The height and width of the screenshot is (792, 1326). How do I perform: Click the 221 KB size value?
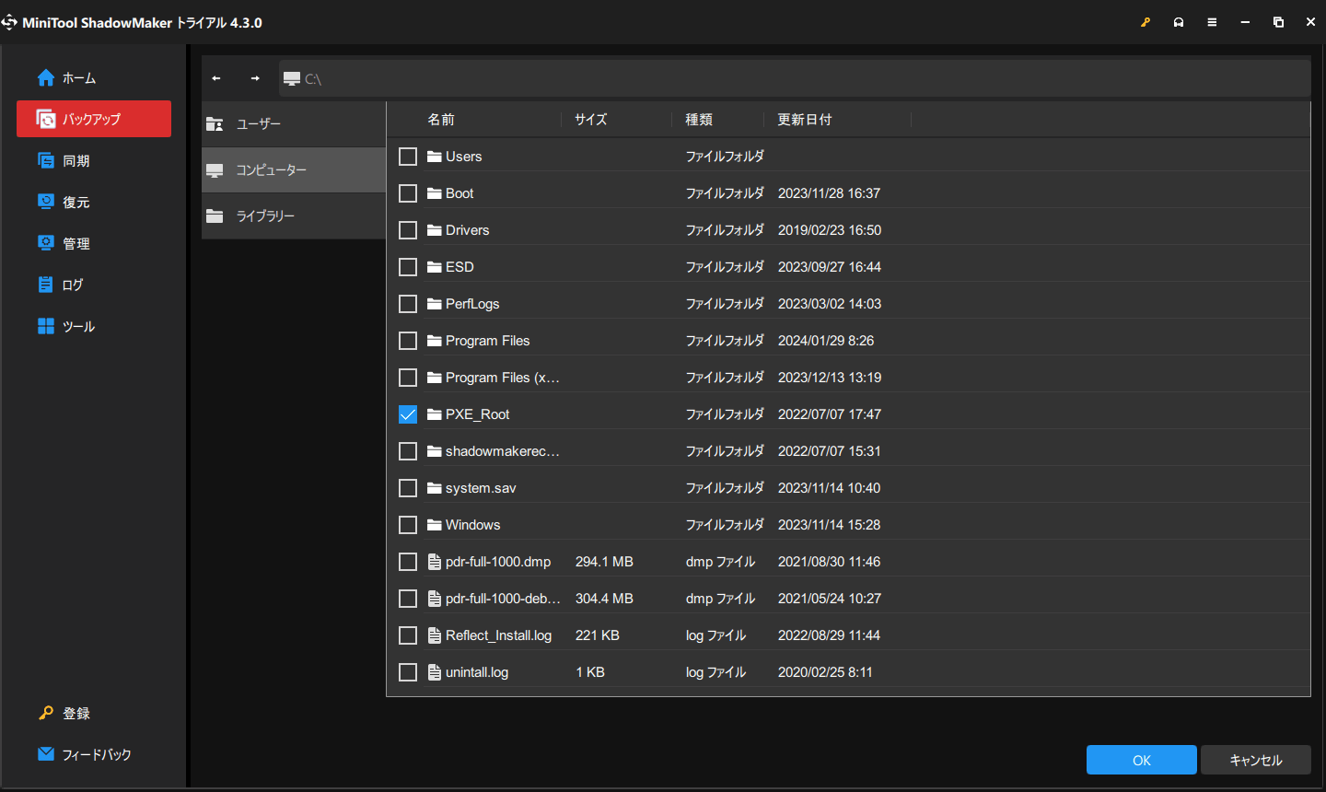coord(598,635)
